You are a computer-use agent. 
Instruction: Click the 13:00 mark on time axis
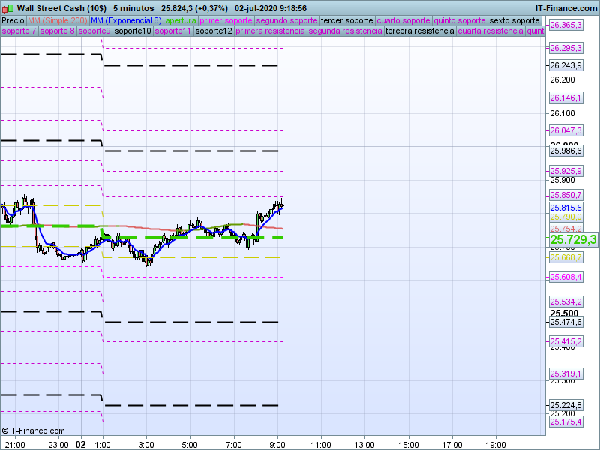coord(364,444)
